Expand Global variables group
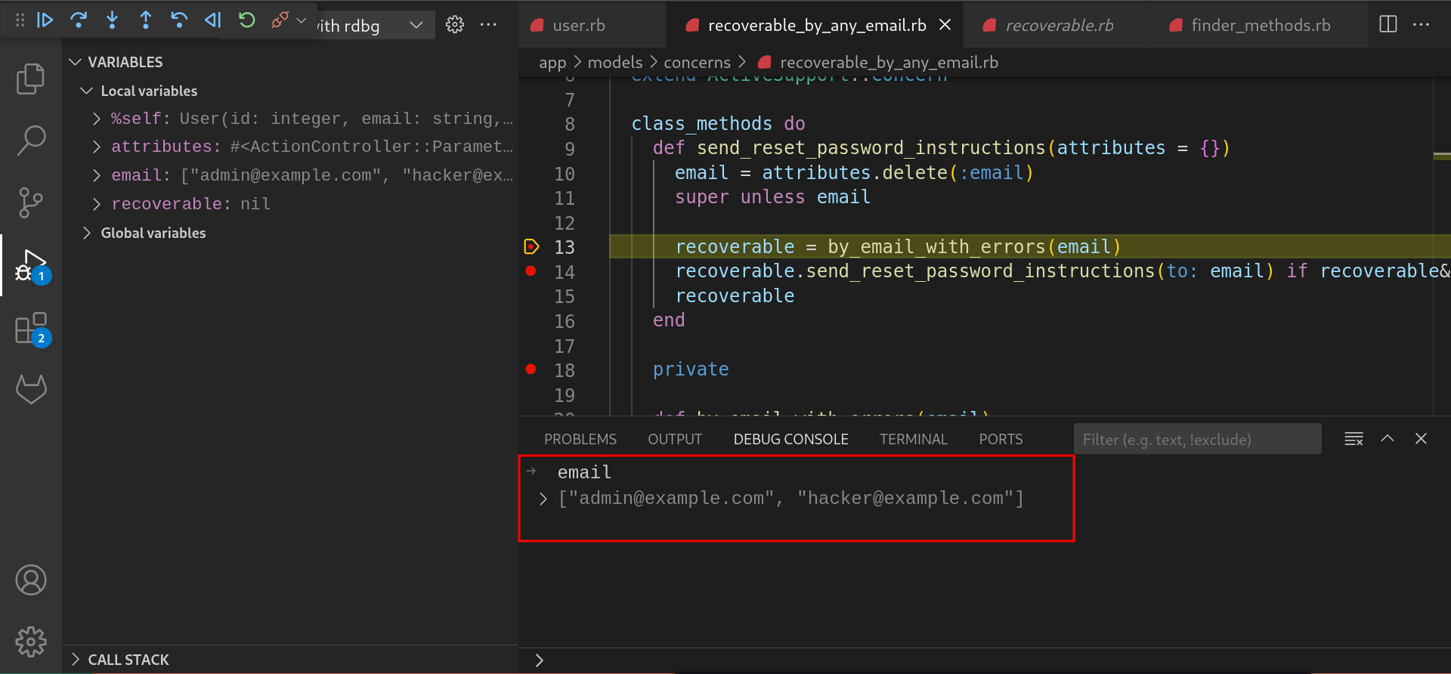The width and height of the screenshot is (1451, 674). 87,233
